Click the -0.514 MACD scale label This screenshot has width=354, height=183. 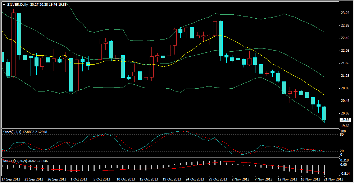click(345, 173)
